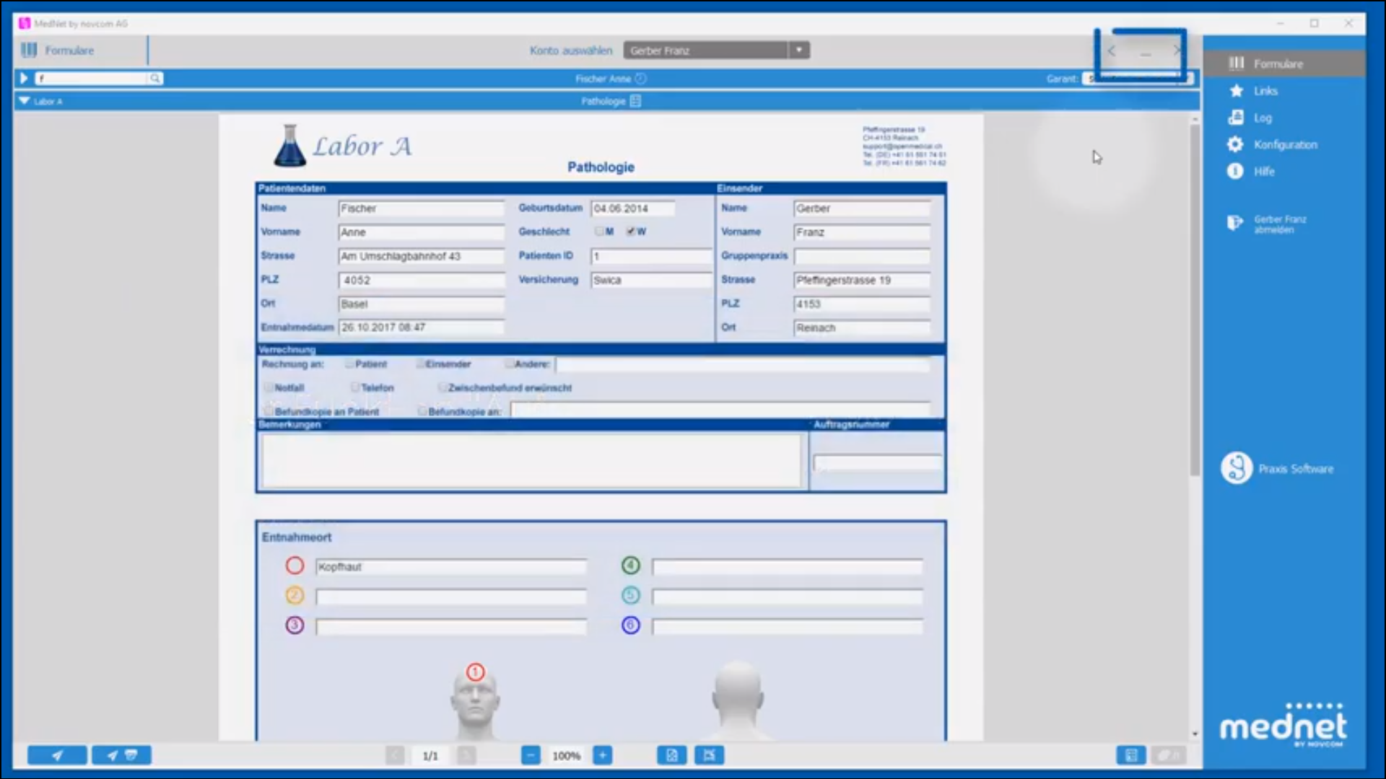Open the Hilfe help section

coord(1263,171)
